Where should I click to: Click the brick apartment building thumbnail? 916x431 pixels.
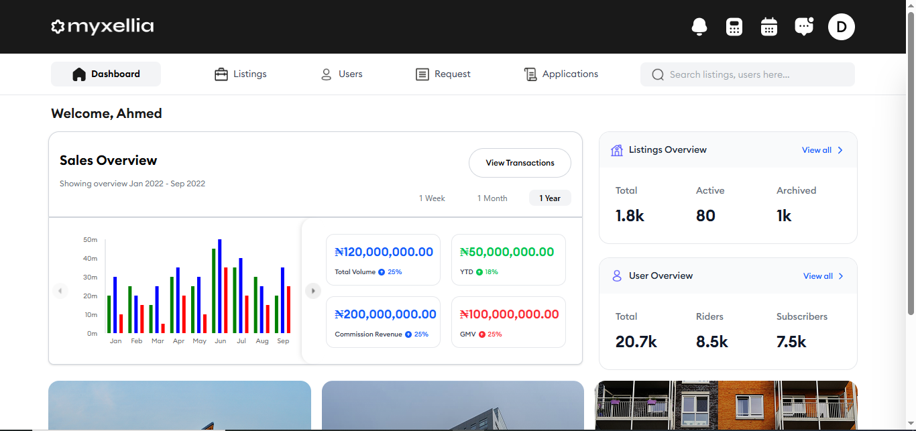click(726, 405)
